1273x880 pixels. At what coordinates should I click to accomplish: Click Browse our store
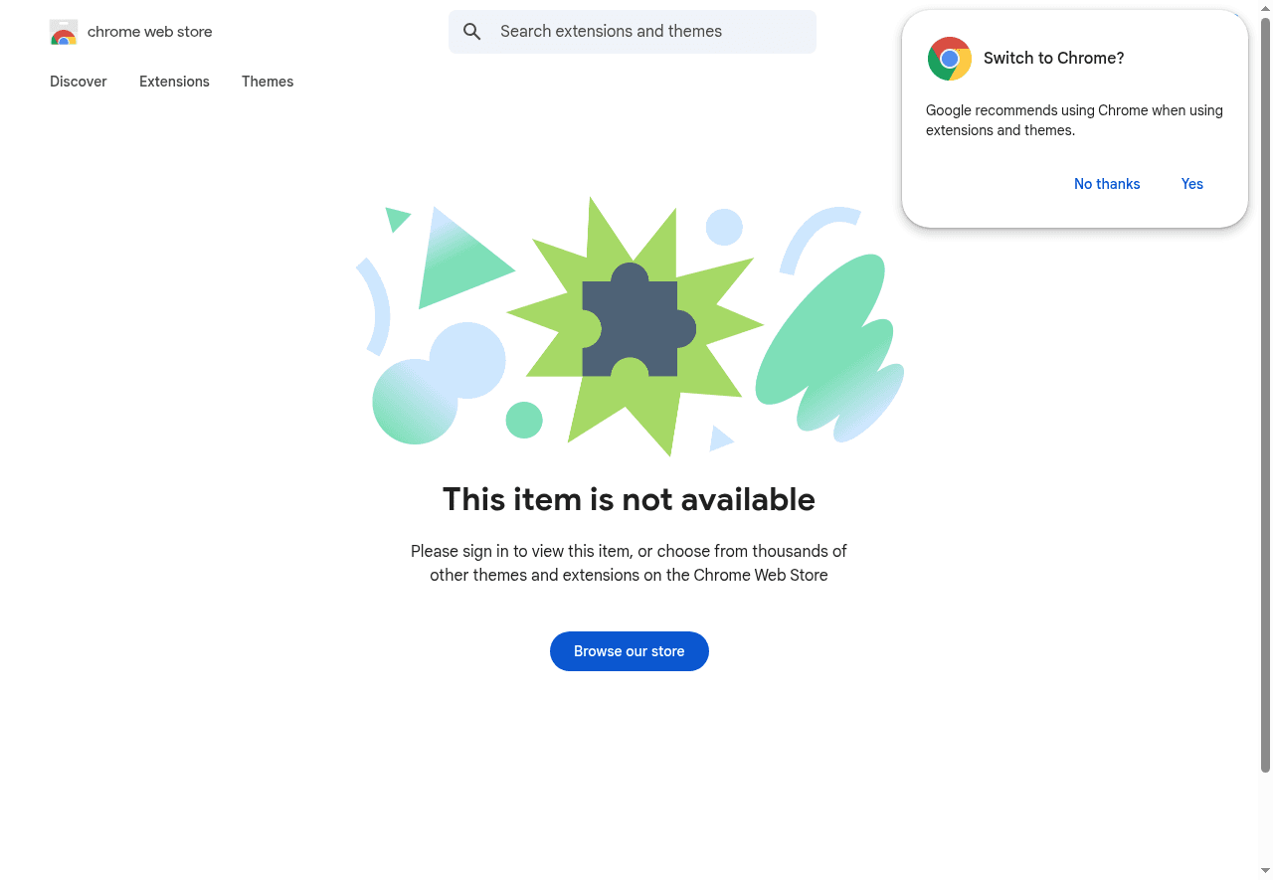click(629, 651)
